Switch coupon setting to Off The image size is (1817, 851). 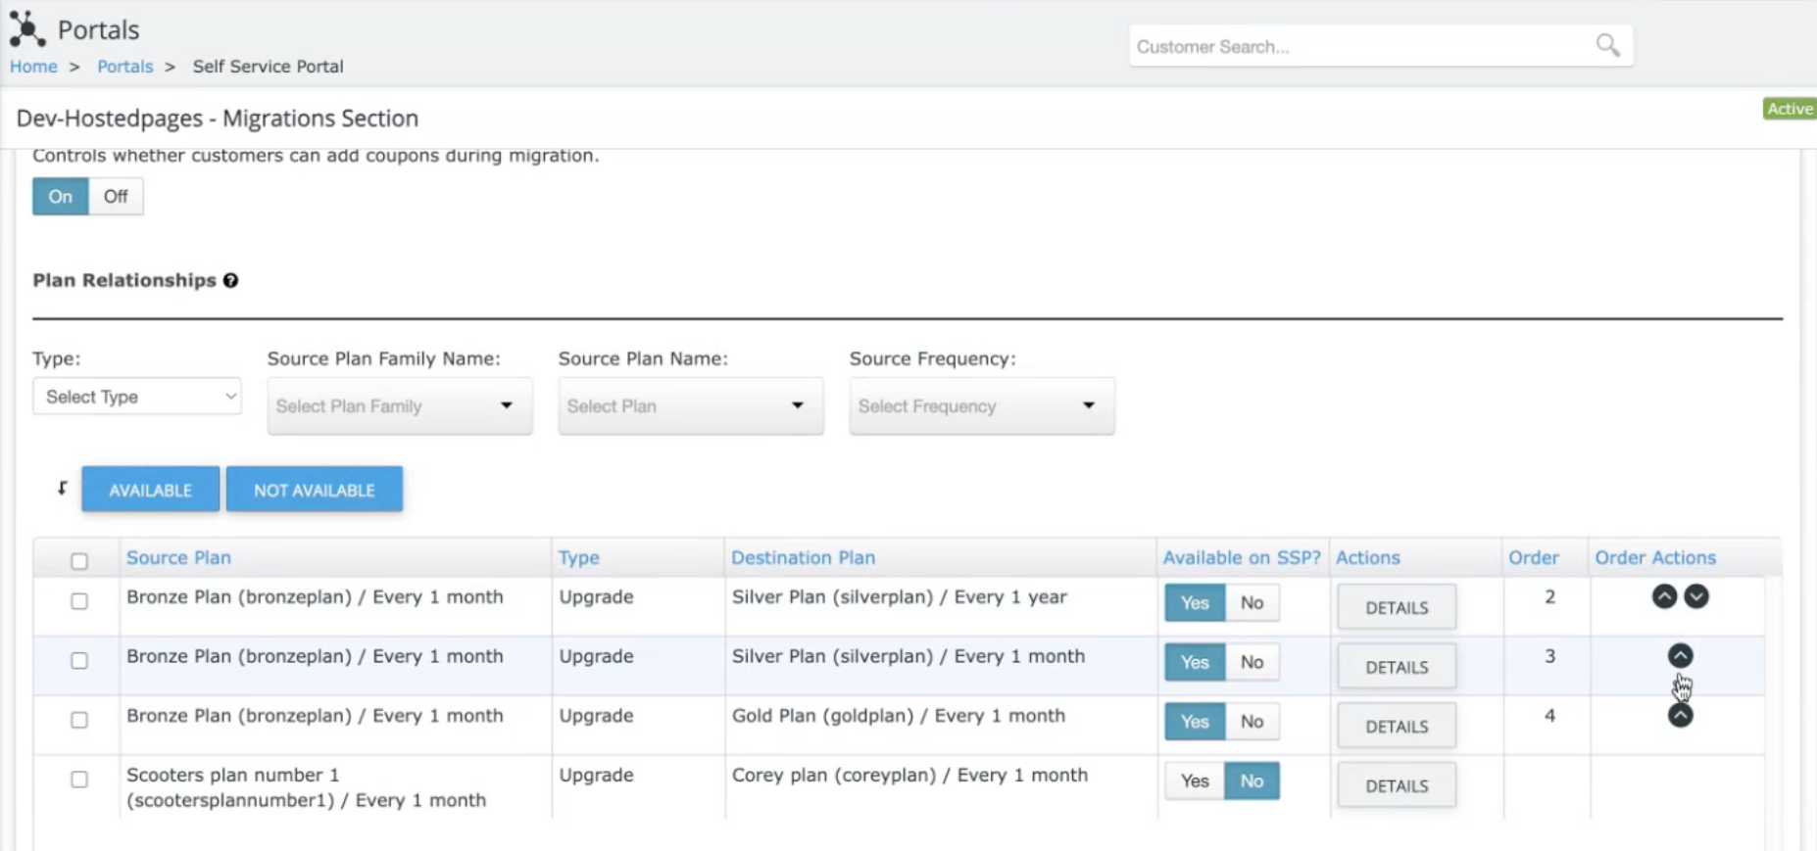click(116, 196)
